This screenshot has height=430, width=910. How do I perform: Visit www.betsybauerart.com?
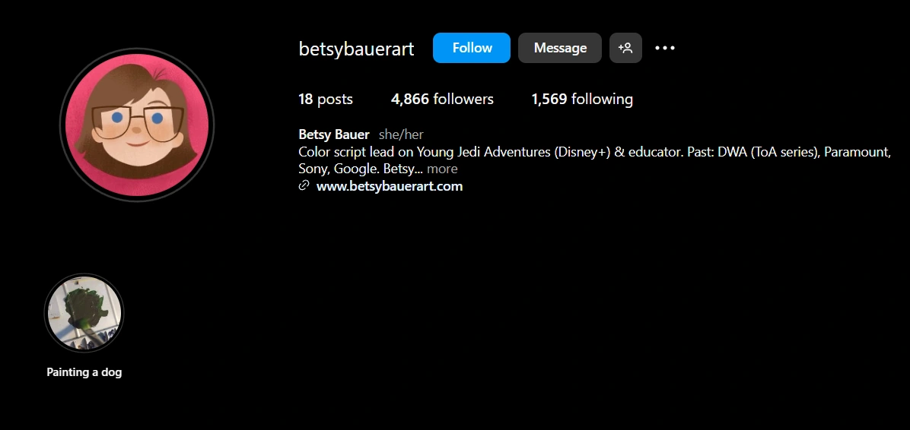390,186
